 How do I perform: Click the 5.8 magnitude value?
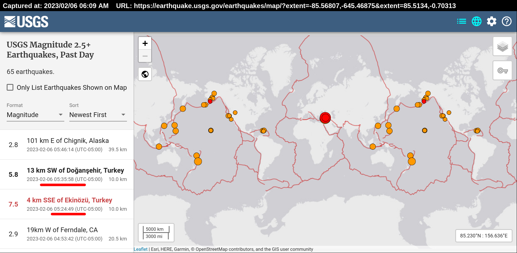13,175
